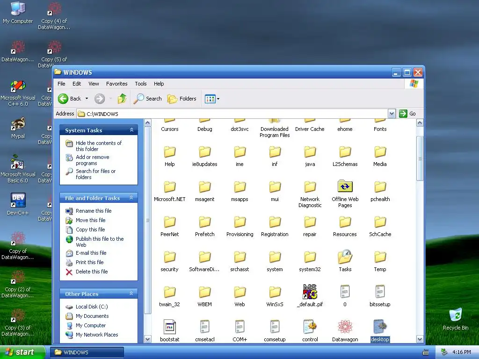Open the Help menu
479x359 pixels.
click(x=159, y=84)
